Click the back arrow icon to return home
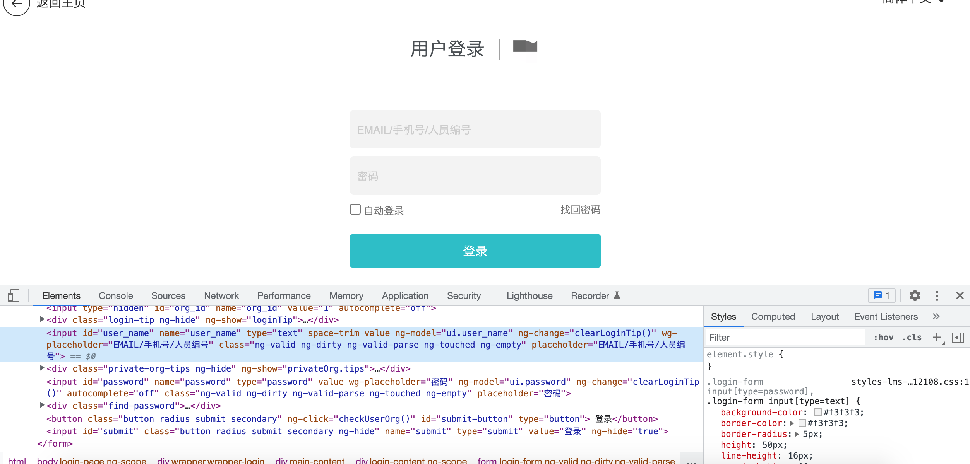Viewport: 970px width, 464px height. pyautogui.click(x=16, y=4)
